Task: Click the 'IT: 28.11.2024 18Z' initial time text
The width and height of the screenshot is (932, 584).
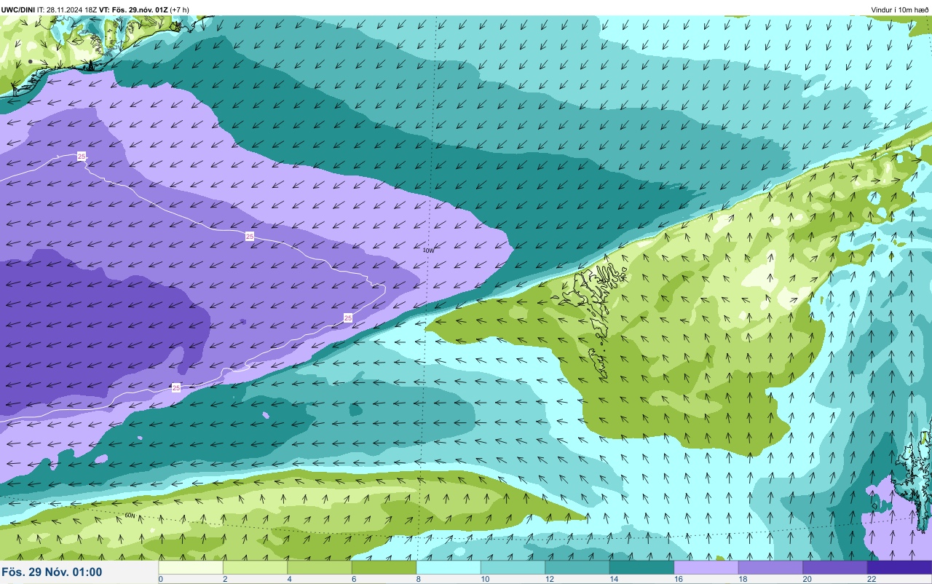Action: click(x=67, y=9)
